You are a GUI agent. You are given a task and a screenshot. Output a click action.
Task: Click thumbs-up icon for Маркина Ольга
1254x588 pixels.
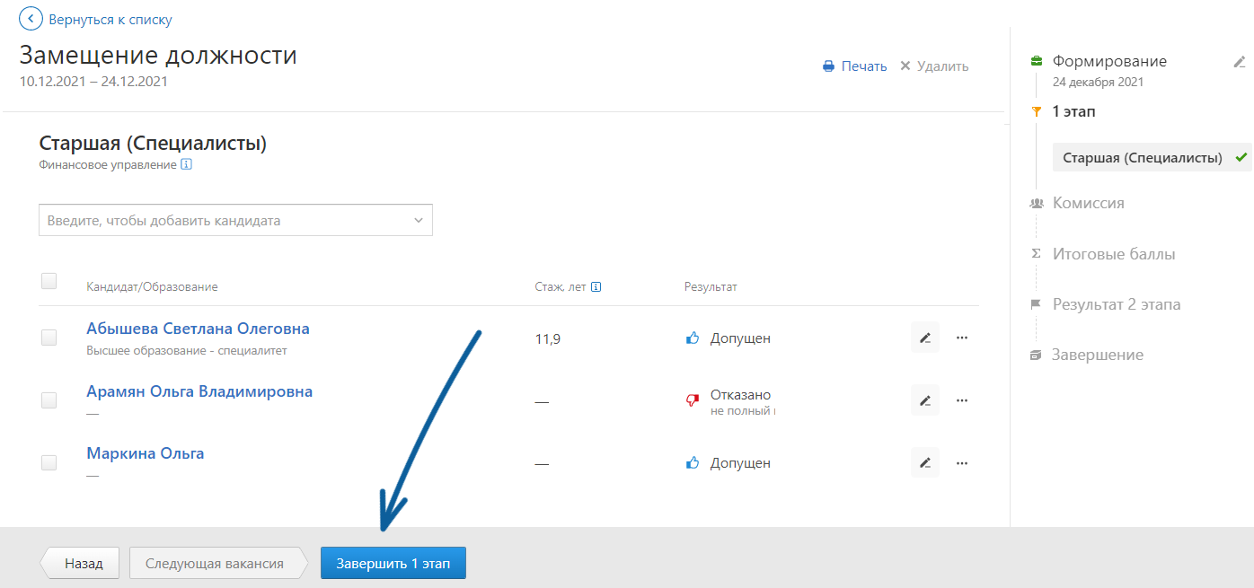(x=693, y=463)
